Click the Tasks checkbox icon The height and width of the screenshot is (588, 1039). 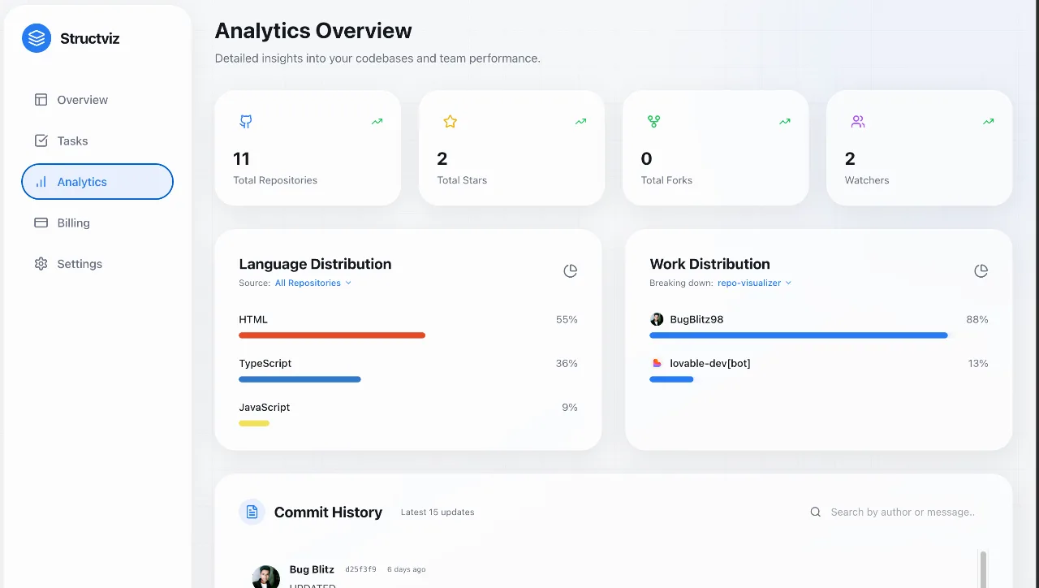(x=41, y=141)
